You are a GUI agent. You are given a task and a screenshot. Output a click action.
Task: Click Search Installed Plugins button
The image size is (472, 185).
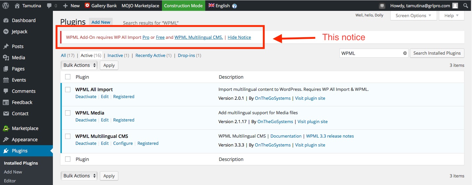pyautogui.click(x=437, y=53)
